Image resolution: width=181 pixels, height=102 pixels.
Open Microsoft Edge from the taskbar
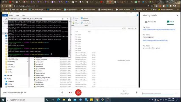coord(59,100)
